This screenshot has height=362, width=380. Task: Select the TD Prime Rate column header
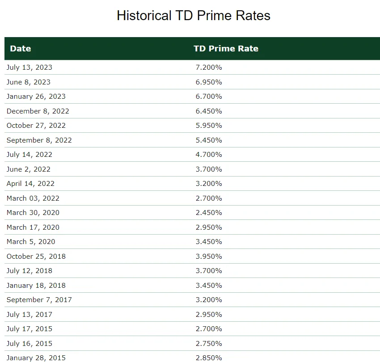click(x=226, y=48)
